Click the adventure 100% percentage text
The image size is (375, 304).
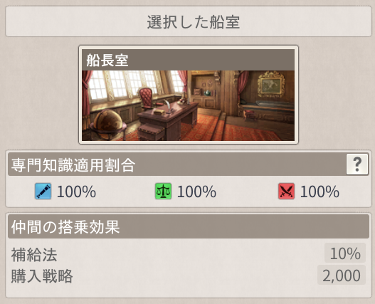click(x=77, y=192)
